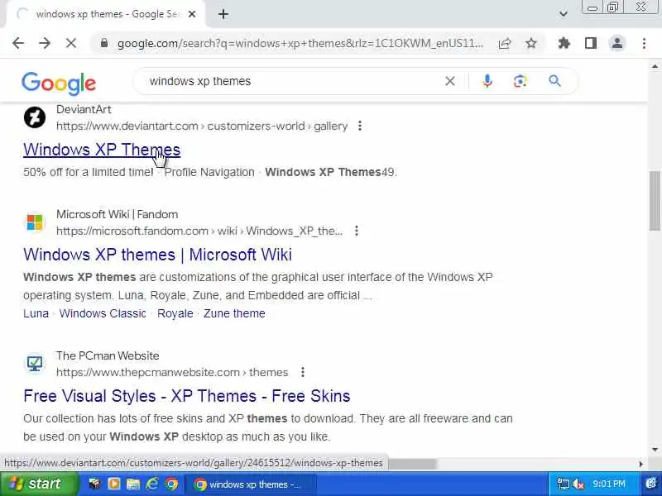Viewport: 662px width, 496px height.
Task: Start a voice search with the microphone
Action: click(x=487, y=81)
